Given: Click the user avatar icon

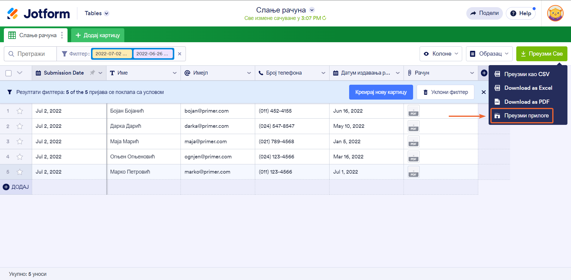Looking at the screenshot, I should [x=555, y=13].
